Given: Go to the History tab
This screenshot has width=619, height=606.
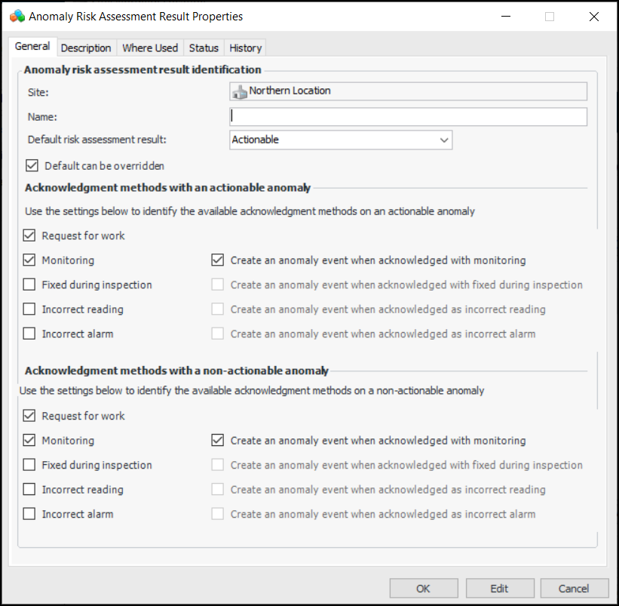Looking at the screenshot, I should pos(246,48).
